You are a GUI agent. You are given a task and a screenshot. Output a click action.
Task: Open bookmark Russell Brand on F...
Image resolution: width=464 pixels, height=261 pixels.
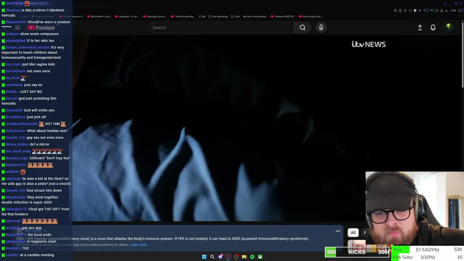pos(71,16)
